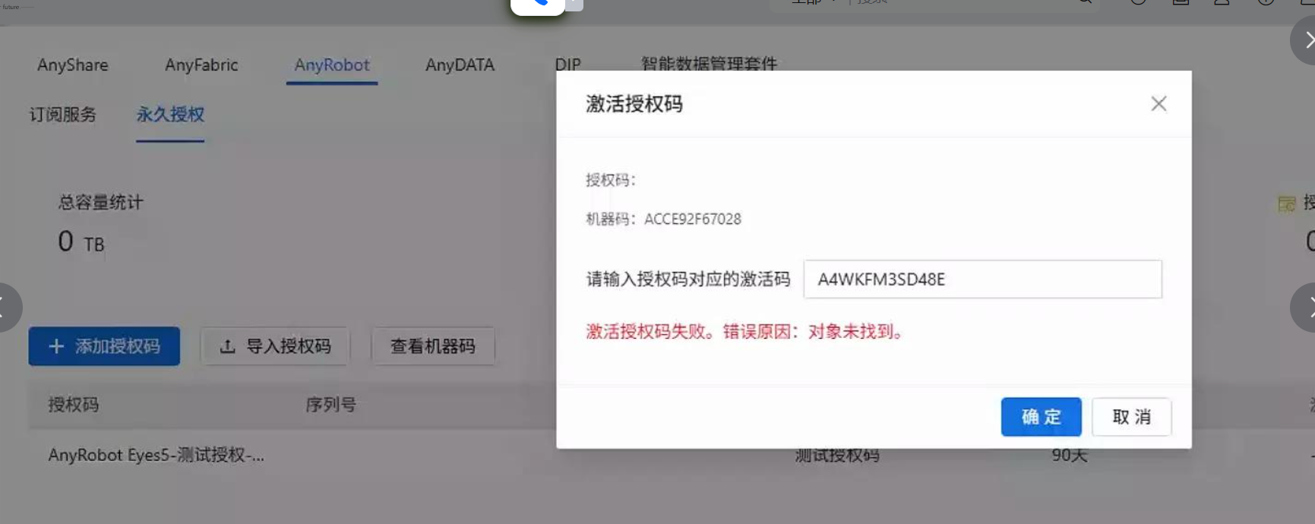Click the plus icon on 添加授权码

(56, 346)
